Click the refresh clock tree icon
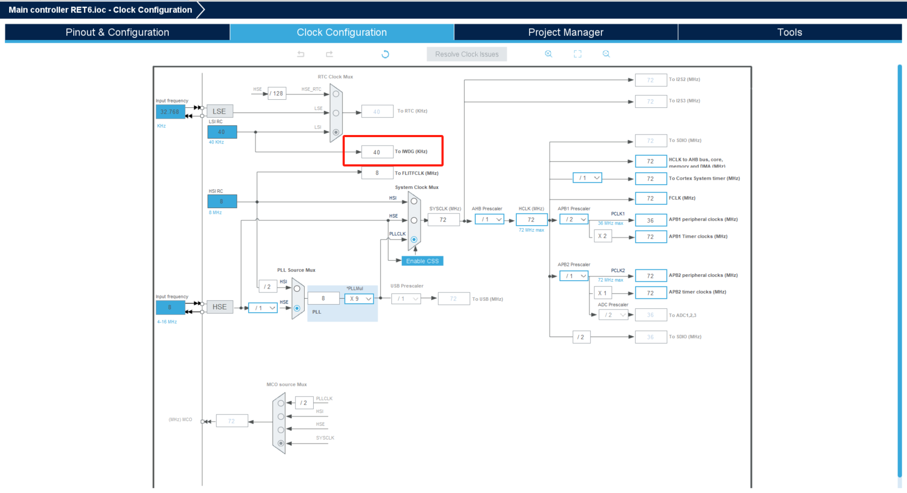Screen dimensions: 907x493 (385, 54)
